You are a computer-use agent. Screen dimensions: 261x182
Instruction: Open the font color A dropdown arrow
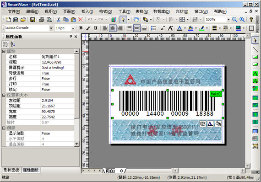tap(185, 28)
